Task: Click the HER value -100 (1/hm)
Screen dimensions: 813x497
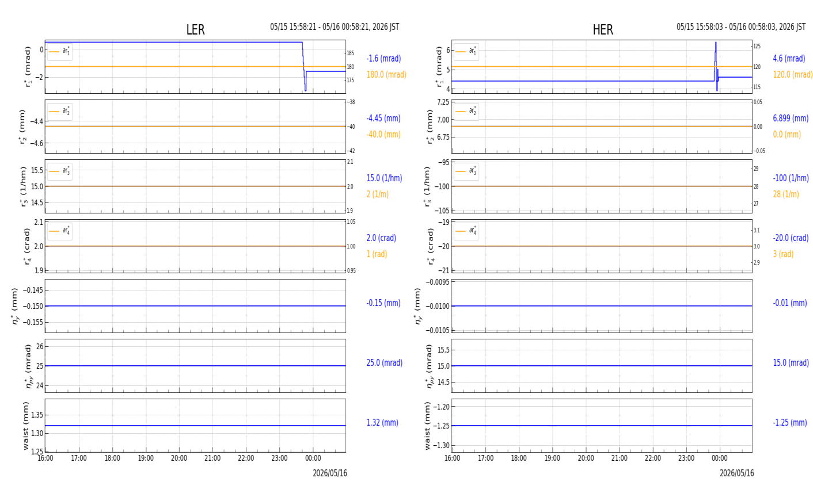Action: coord(791,178)
